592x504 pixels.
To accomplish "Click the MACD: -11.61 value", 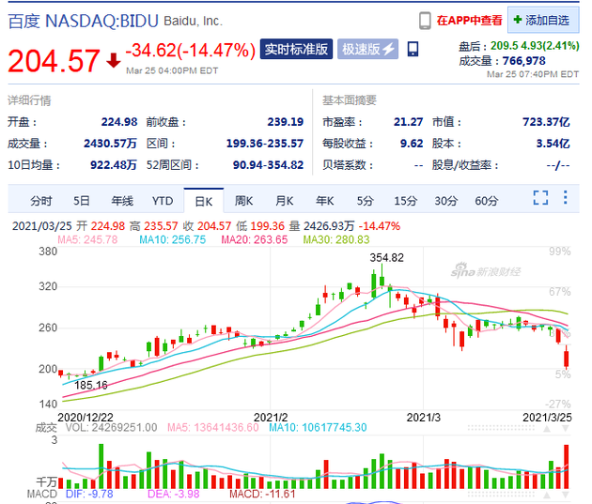I will coord(262,494).
